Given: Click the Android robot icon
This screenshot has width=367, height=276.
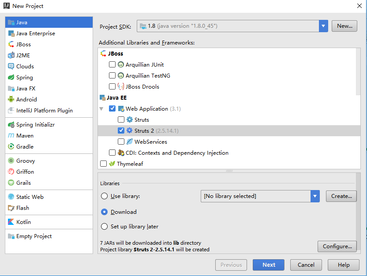Looking at the screenshot, I should tap(11, 99).
